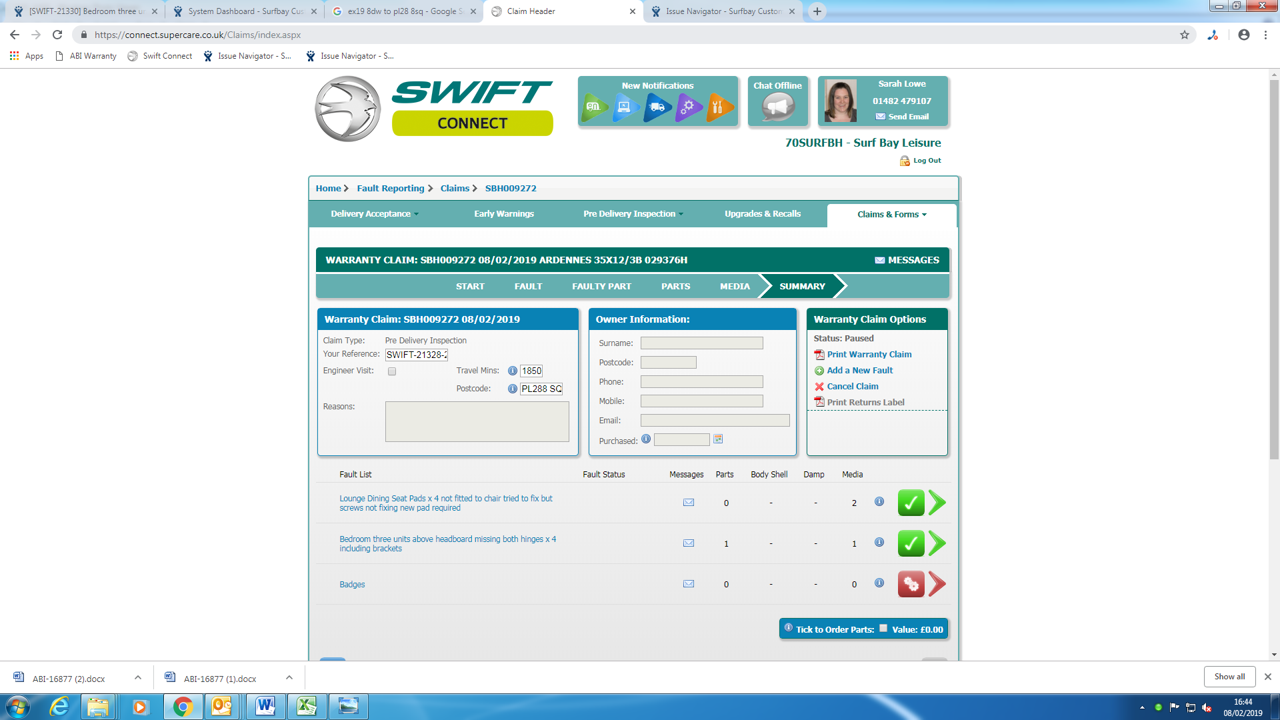Open the Claims & Forms dropdown tab
The height and width of the screenshot is (720, 1280).
pyautogui.click(x=891, y=215)
